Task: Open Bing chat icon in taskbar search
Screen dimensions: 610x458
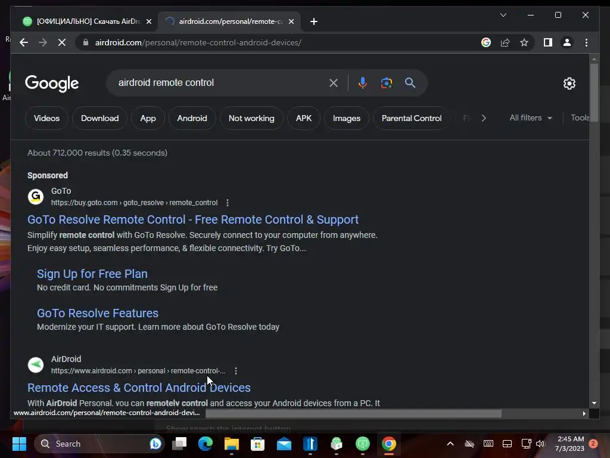Action: click(155, 444)
